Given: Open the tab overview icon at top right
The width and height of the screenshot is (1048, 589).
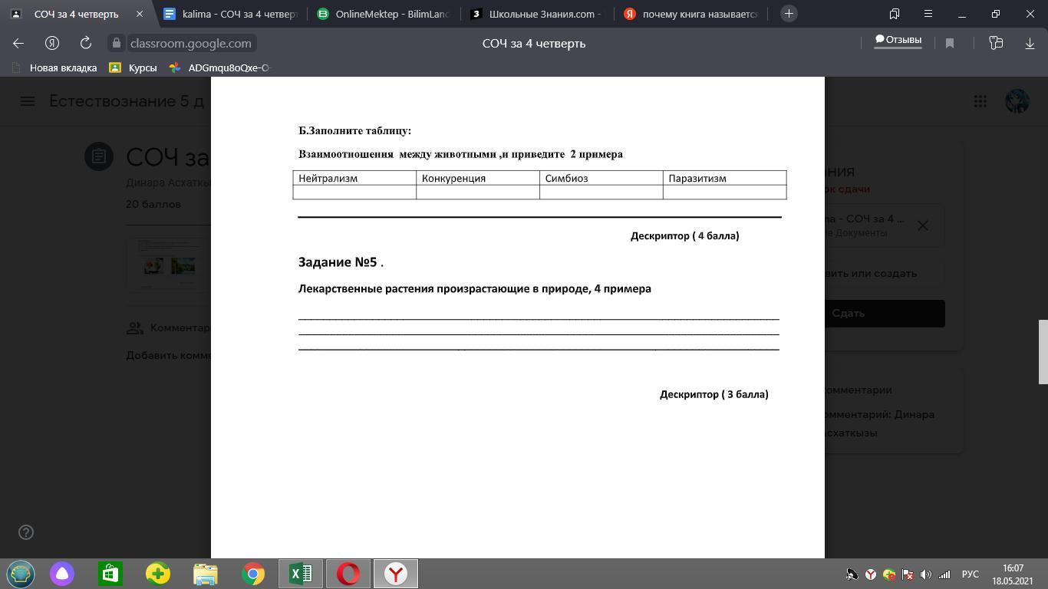Looking at the screenshot, I should pos(894,14).
